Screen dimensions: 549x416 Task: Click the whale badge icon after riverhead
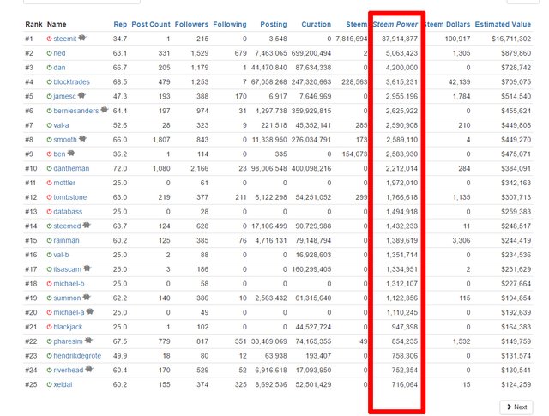89,369
